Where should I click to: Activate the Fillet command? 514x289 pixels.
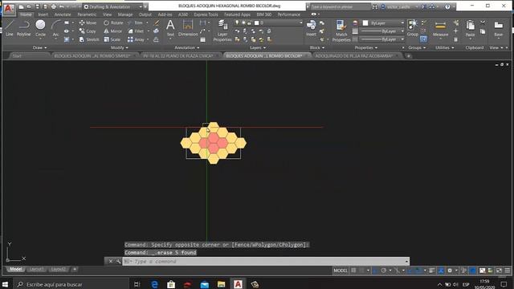click(136, 31)
